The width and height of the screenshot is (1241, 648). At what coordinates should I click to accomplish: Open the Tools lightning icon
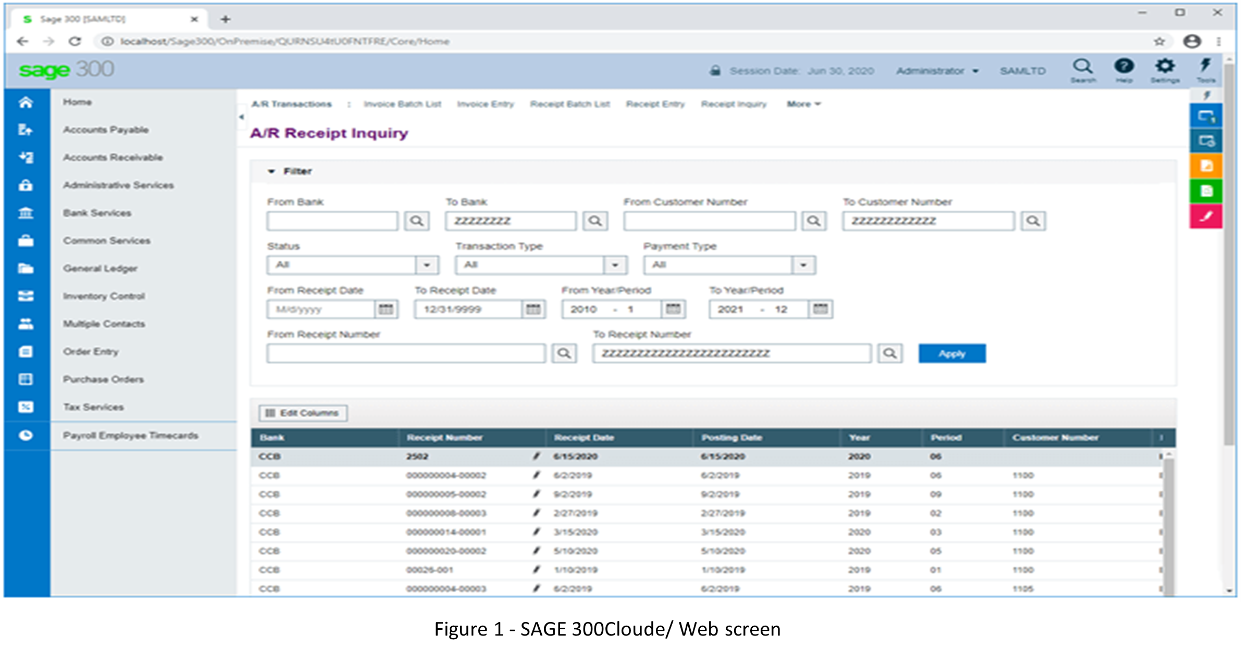tap(1206, 70)
